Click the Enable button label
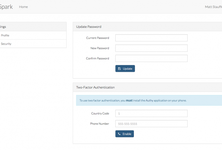The height and width of the screenshot is (150, 222). 127,134
